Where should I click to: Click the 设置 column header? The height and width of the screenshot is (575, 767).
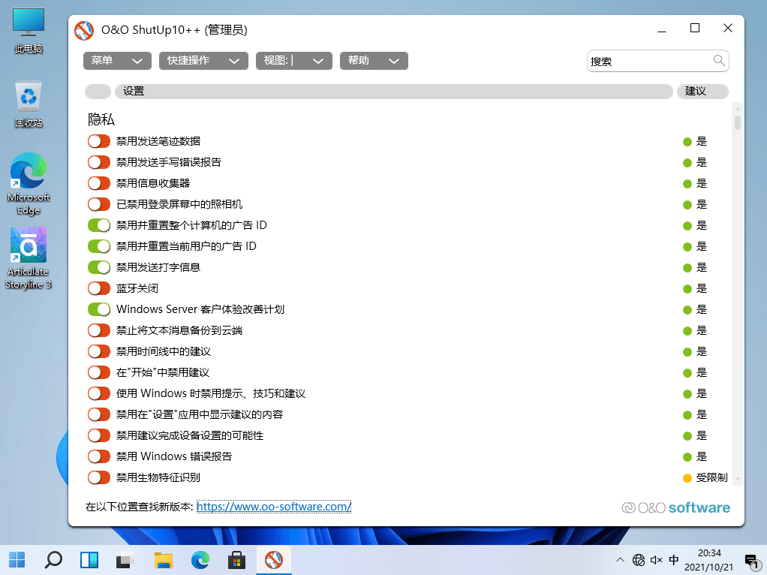point(394,92)
